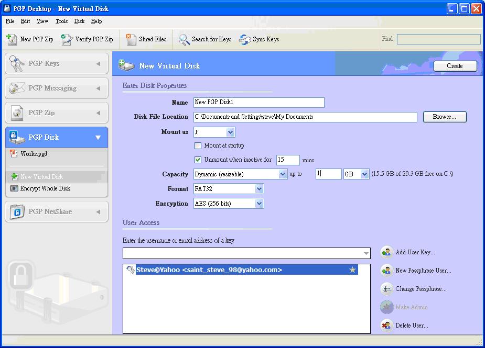Click the Add User Key icon
Image resolution: width=485 pixels, height=348 pixels.
pyautogui.click(x=386, y=252)
